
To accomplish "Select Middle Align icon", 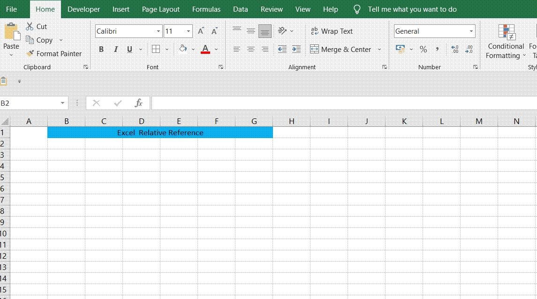I will [251, 31].
